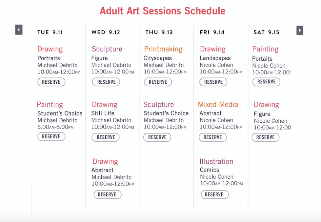The height and width of the screenshot is (222, 321).
Task: Reserve Friday Drawing Landscapes session
Action: [x=213, y=82]
